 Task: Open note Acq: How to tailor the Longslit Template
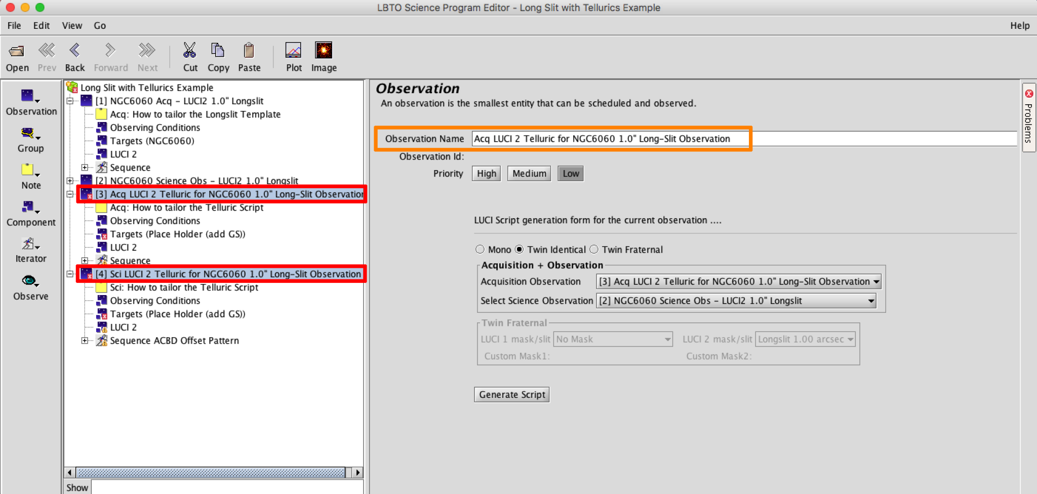point(195,114)
